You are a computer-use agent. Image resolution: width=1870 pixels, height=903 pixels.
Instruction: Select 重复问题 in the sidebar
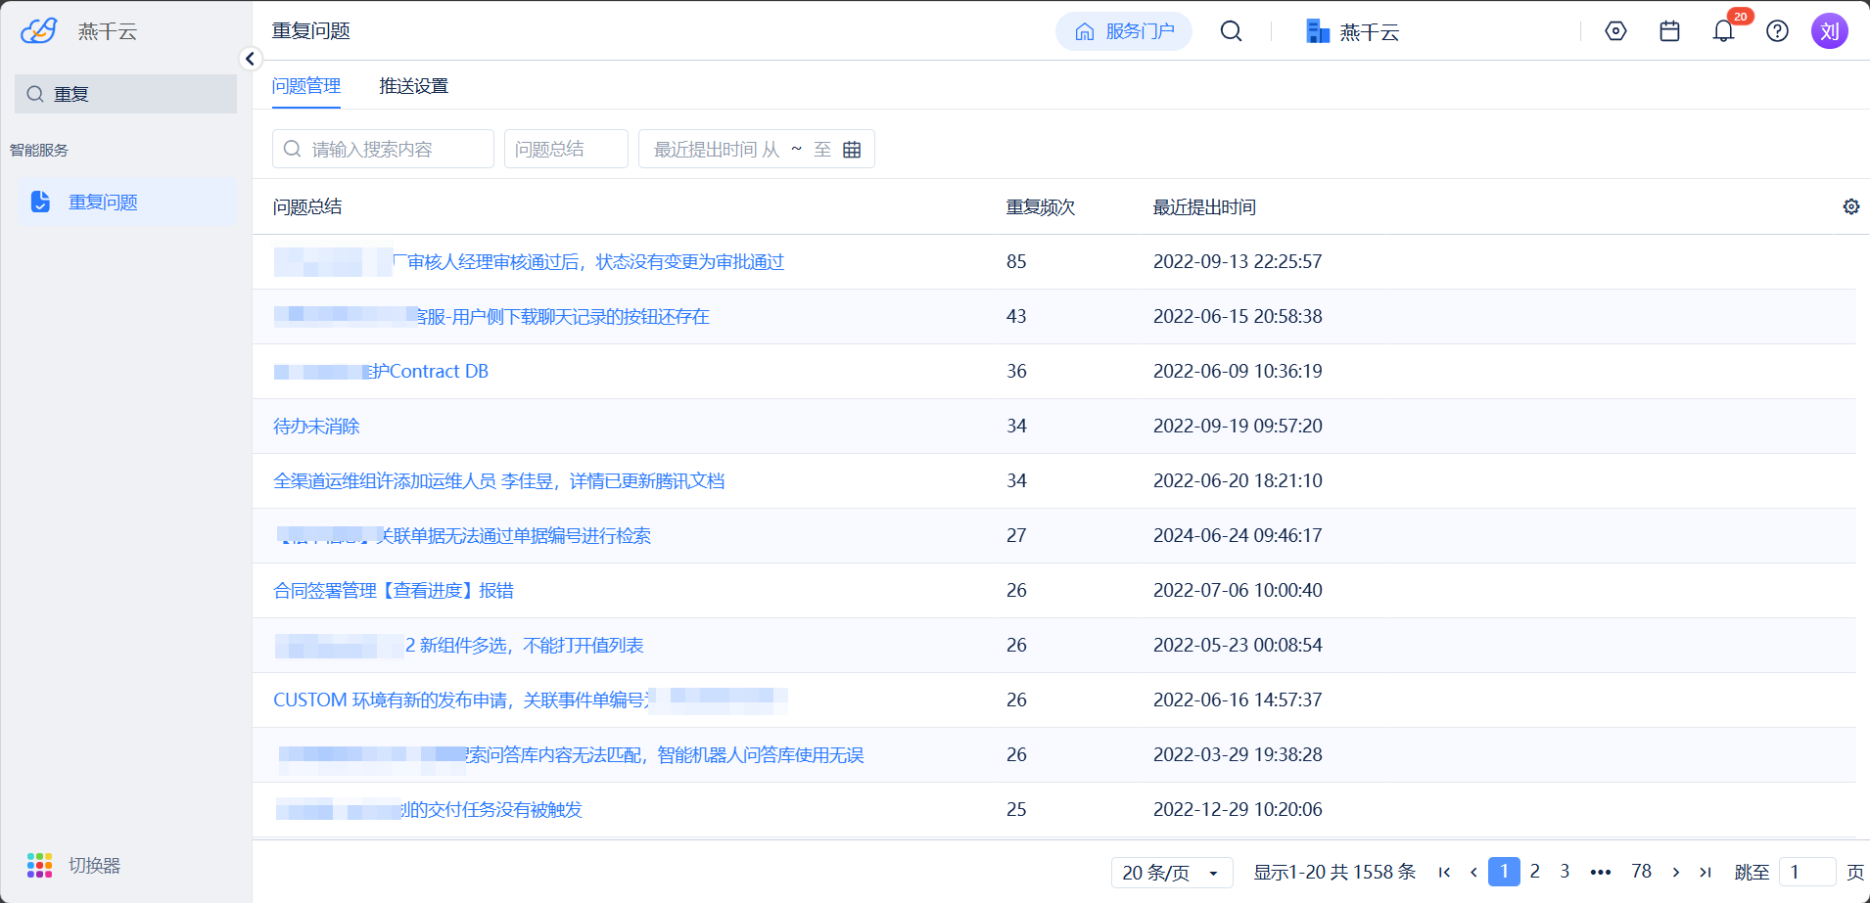tap(103, 203)
